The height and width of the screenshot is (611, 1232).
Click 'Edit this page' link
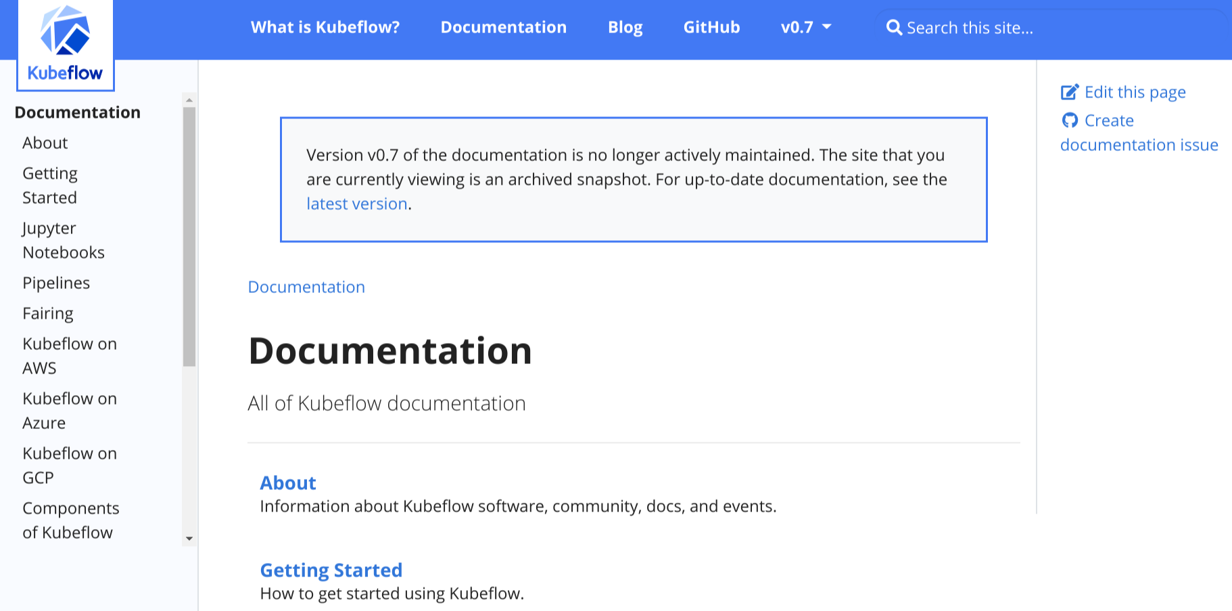point(1135,91)
